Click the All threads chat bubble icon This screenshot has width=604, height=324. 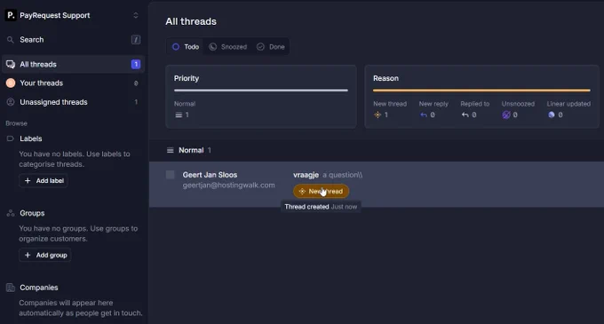[11, 64]
